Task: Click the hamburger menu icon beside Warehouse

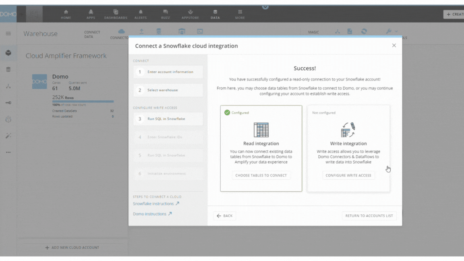Action: coord(8,33)
